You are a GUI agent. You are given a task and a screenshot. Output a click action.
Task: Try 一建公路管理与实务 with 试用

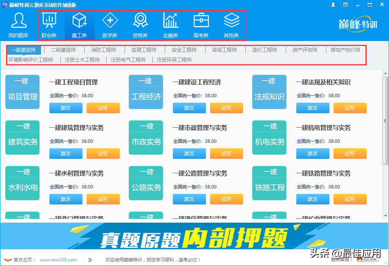[x=226, y=199]
